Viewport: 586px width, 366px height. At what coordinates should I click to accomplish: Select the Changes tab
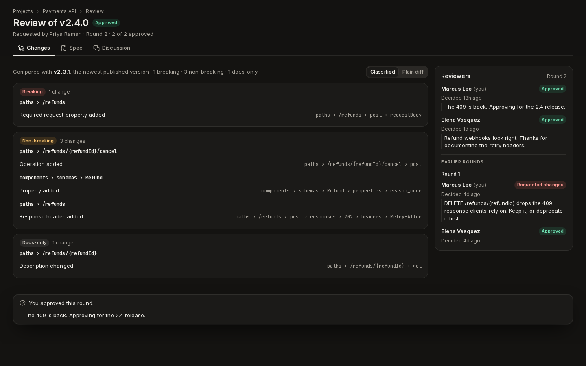34,48
